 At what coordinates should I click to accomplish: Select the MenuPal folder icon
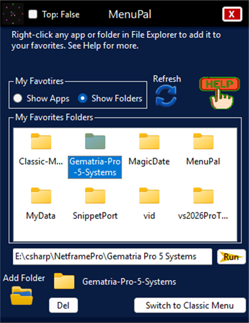[x=204, y=141]
